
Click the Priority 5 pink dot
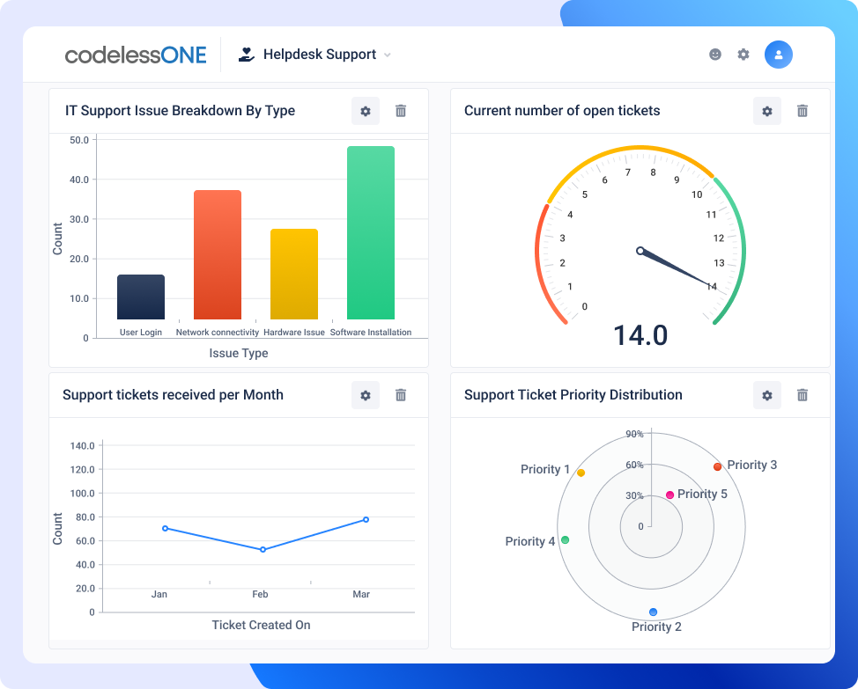669,495
